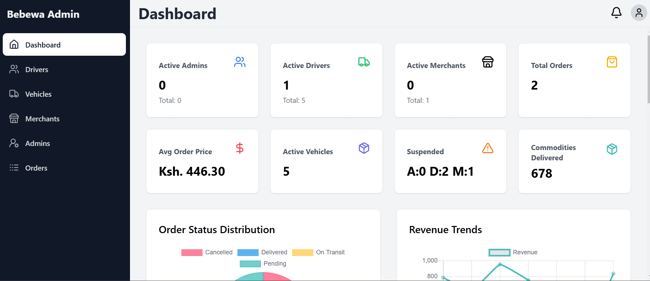This screenshot has width=650, height=281.
Task: View the Orders page
Action: tap(64, 168)
